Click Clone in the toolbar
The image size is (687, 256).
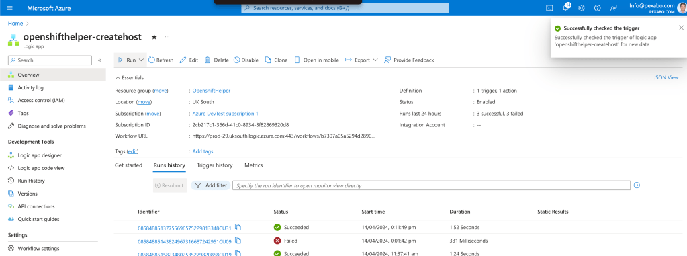pyautogui.click(x=277, y=60)
